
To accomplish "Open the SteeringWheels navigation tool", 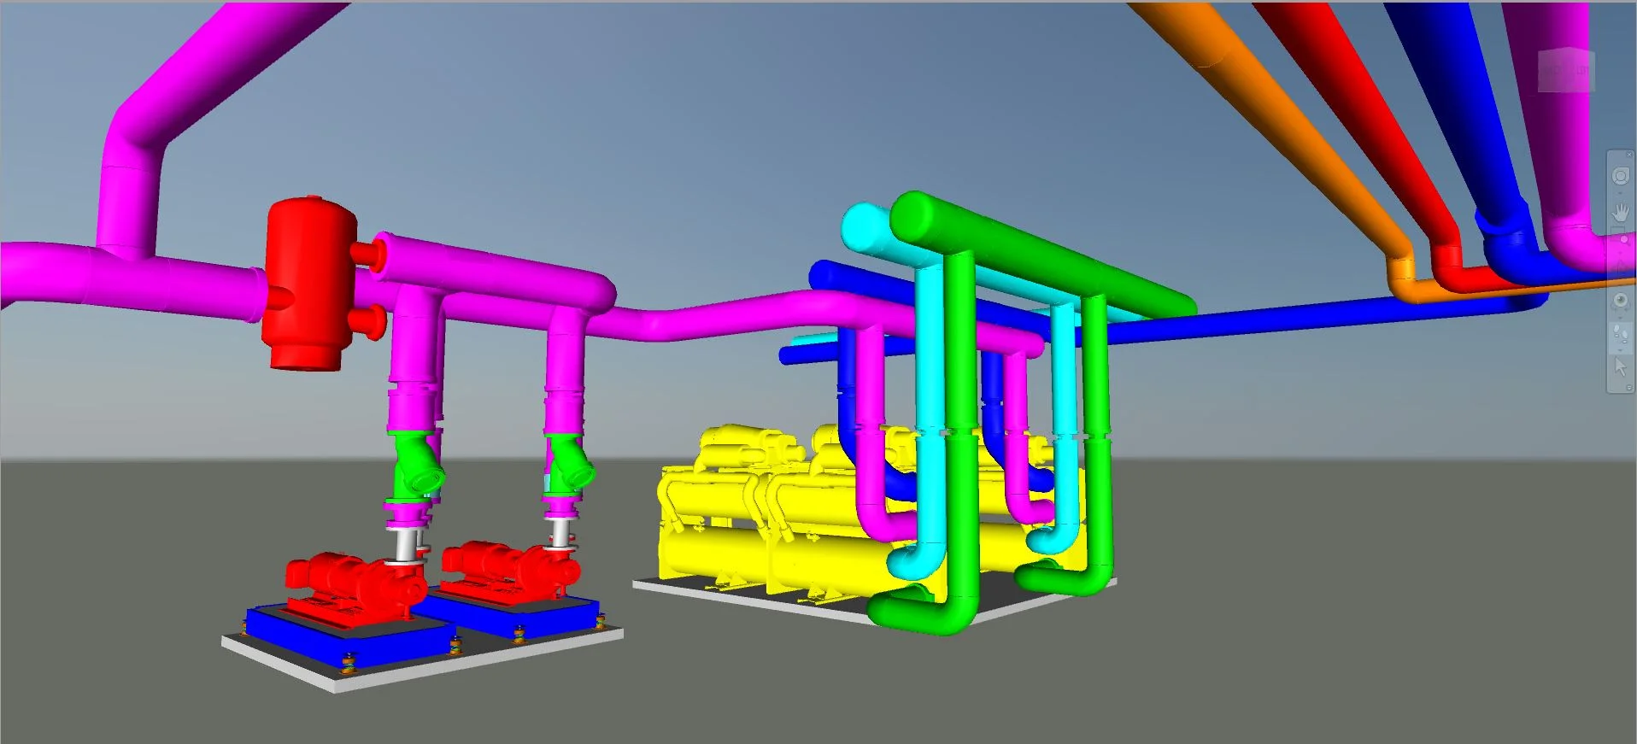I will [1621, 176].
